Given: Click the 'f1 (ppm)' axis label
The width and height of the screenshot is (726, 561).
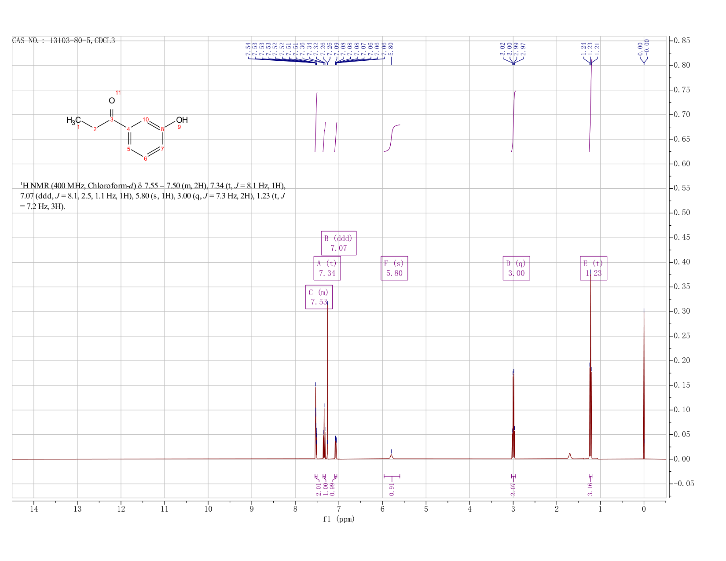Looking at the screenshot, I should 338,519.
